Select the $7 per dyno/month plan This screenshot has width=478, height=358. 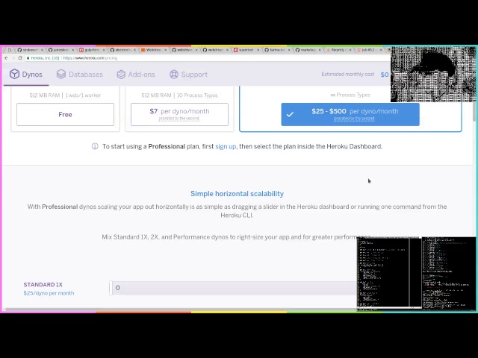179,114
